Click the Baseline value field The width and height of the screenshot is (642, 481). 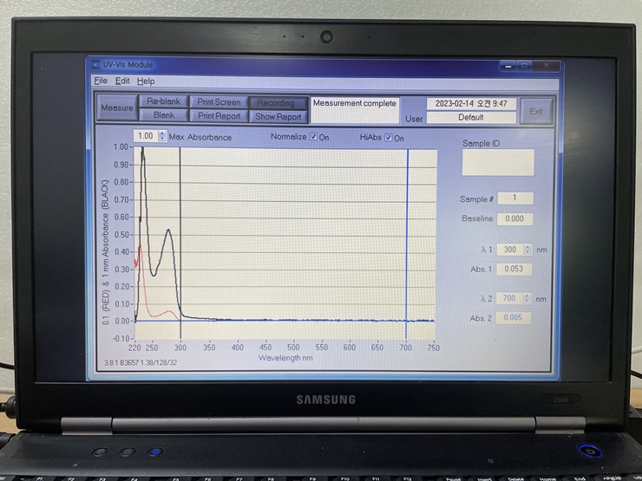coord(515,219)
